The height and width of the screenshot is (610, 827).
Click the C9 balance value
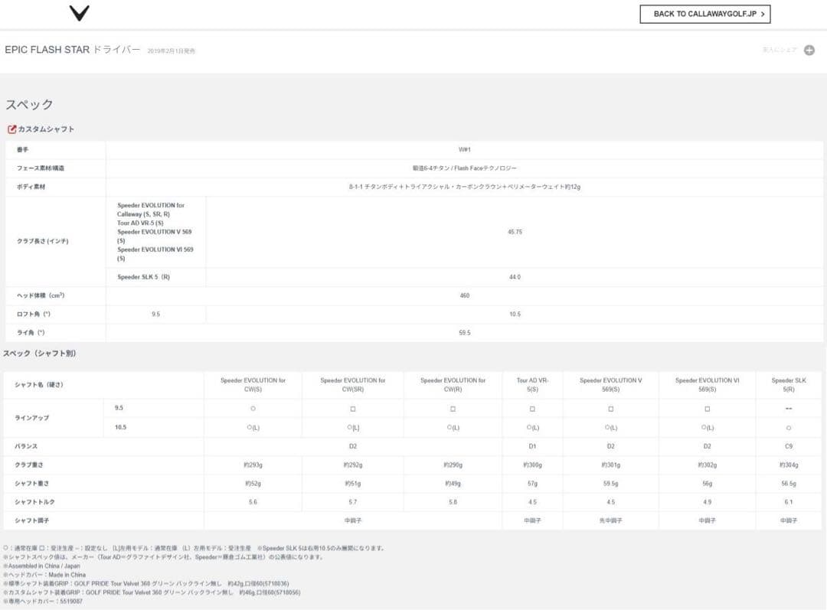[x=789, y=446]
